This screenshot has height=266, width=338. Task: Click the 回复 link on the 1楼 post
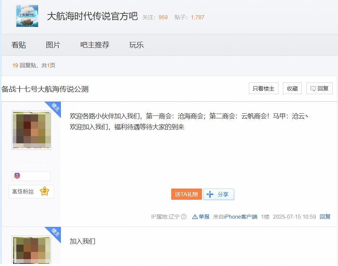click(x=325, y=216)
